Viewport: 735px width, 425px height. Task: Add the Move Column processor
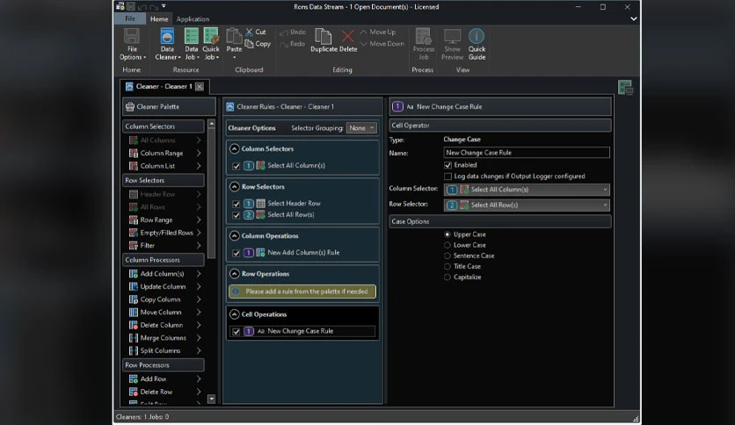click(164, 313)
